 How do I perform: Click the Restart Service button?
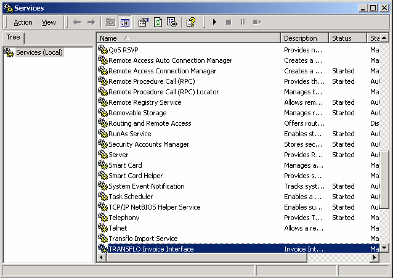pyautogui.click(x=257, y=22)
